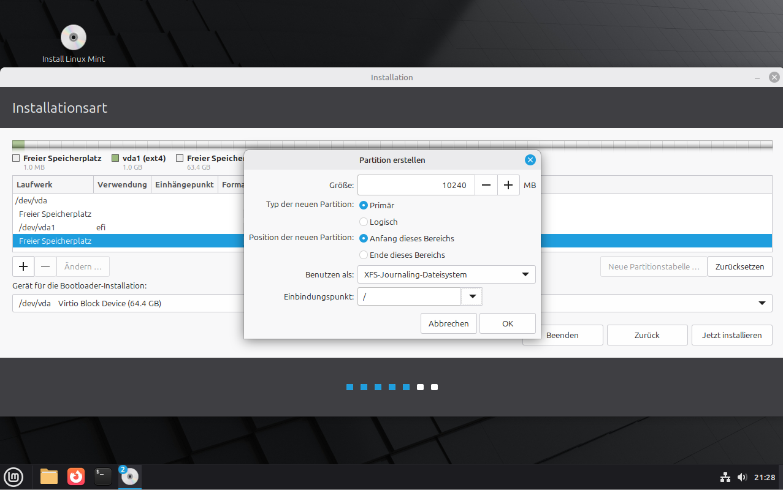Open the Benutzen als filesystem dropdown
The width and height of the screenshot is (783, 490).
(x=446, y=274)
